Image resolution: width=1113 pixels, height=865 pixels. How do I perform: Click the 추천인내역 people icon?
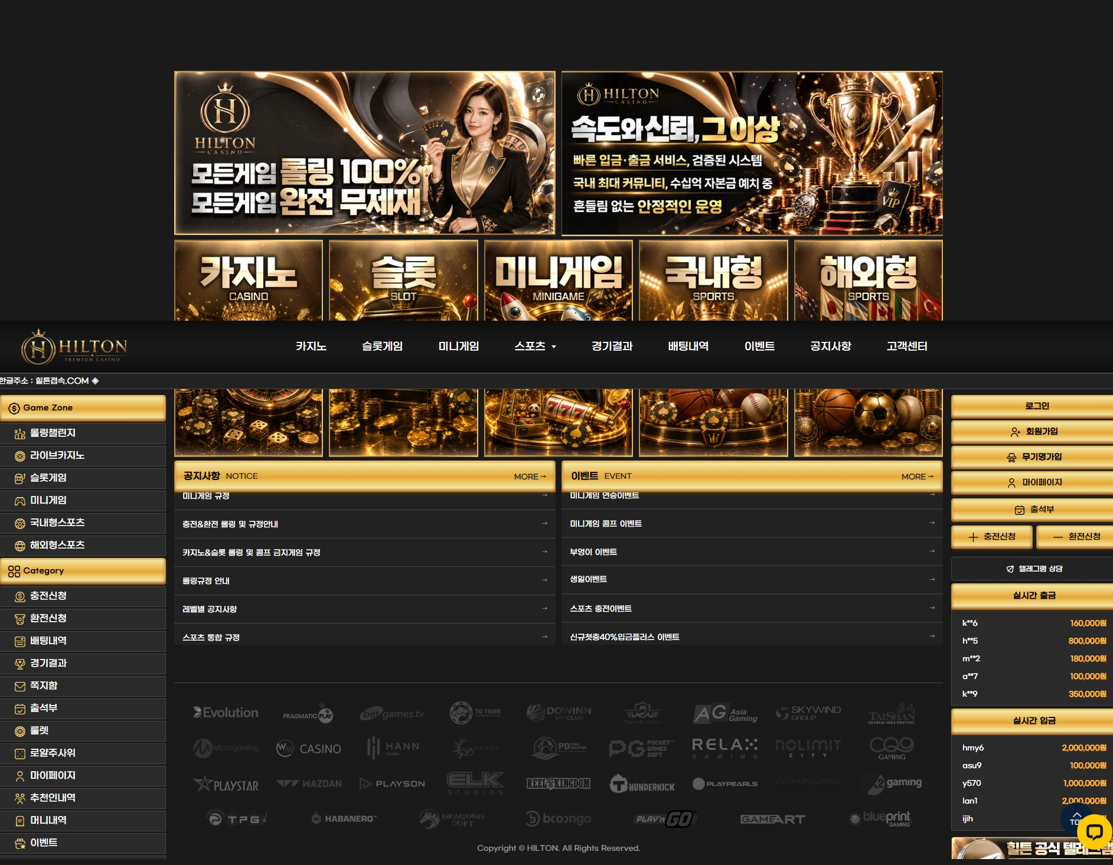pyautogui.click(x=20, y=799)
